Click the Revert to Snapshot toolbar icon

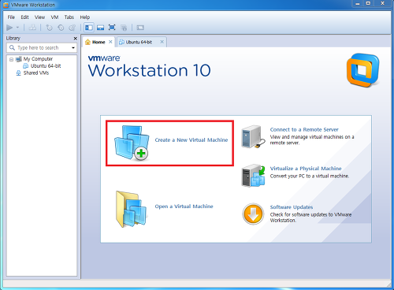point(61,28)
